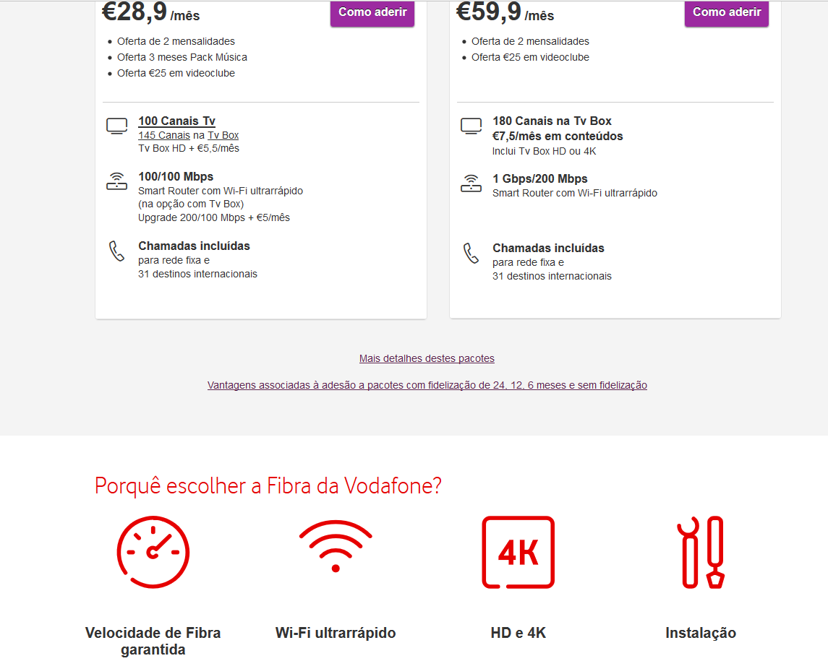Open the 100 Canais Tv link
This screenshot has width=828, height=661.
point(176,121)
